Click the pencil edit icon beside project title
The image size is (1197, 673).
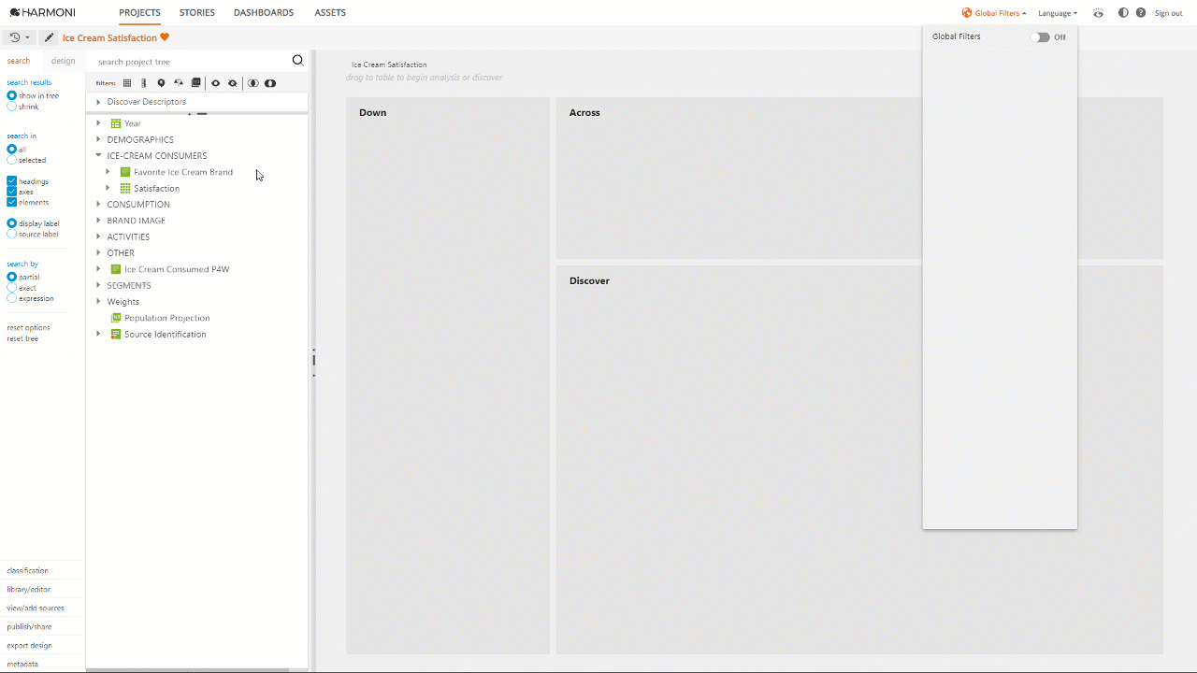49,38
